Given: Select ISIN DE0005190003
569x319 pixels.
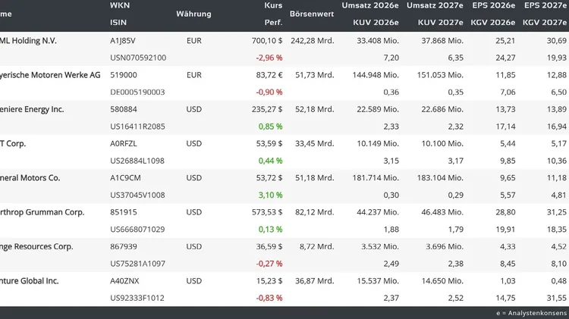Looking at the screenshot, I should (137, 92).
